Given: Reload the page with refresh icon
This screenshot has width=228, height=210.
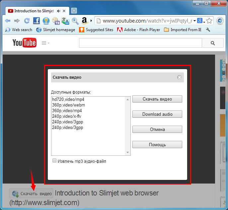Looking at the screenshot, I should coord(27,21).
